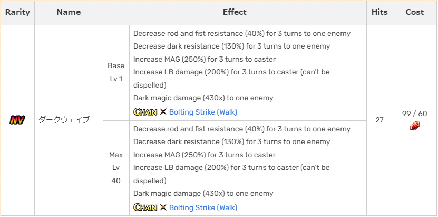
Task: Select the Name column header
Action: (x=69, y=12)
